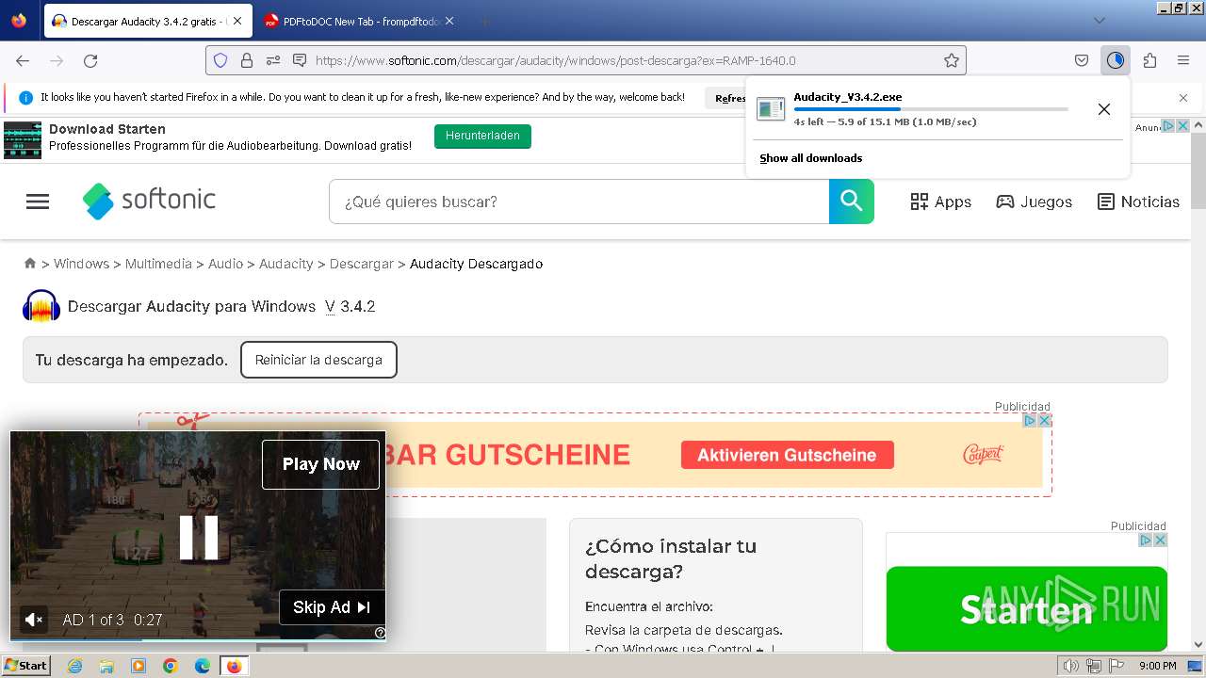Unmute the video ad speaker icon
This screenshot has height=678, width=1206.
pos(34,620)
